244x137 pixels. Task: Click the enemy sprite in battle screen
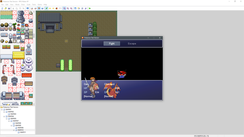(x=122, y=74)
